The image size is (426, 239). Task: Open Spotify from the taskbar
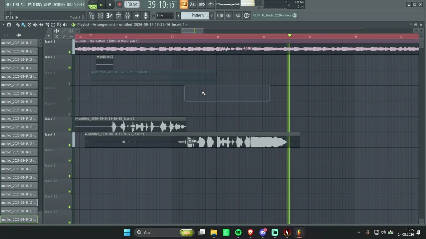coord(238,232)
